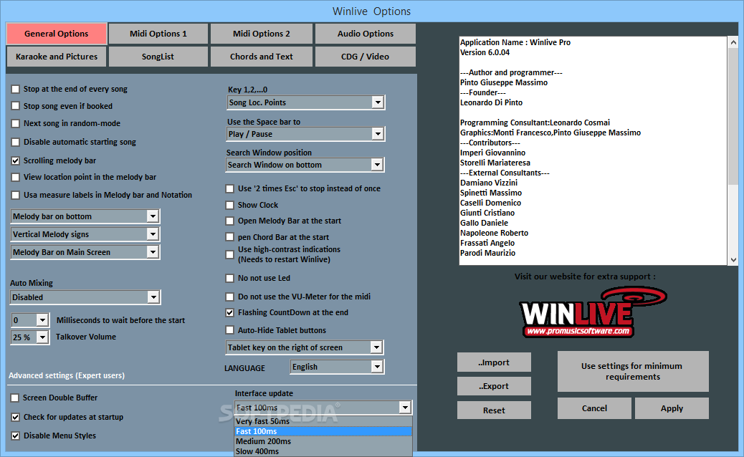Select Very fast 50ms option
This screenshot has width=744, height=457.
click(323, 421)
